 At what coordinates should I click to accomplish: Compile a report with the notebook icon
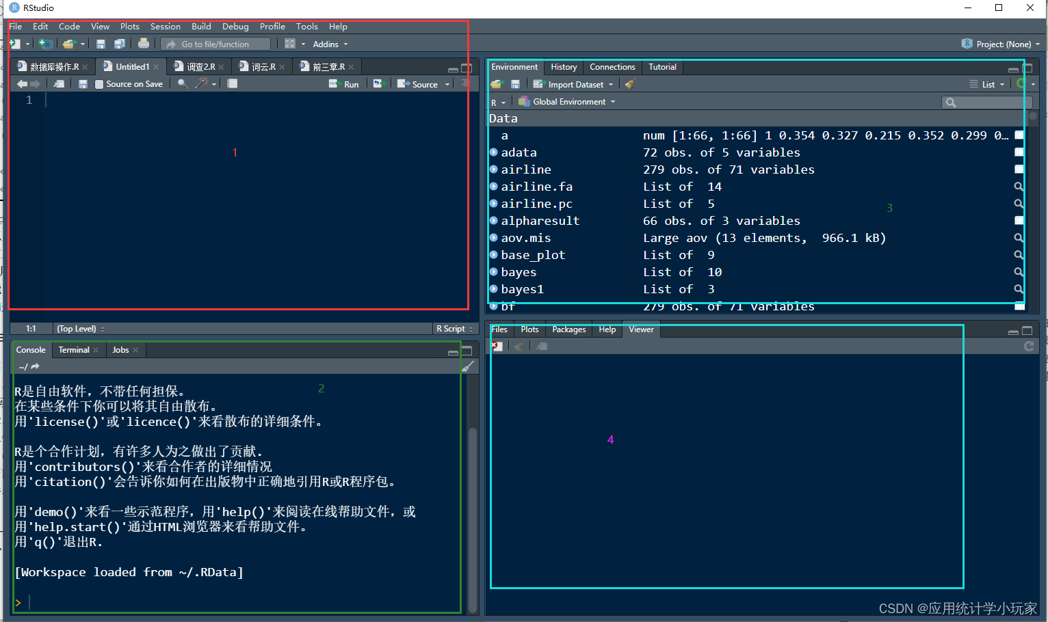[233, 83]
